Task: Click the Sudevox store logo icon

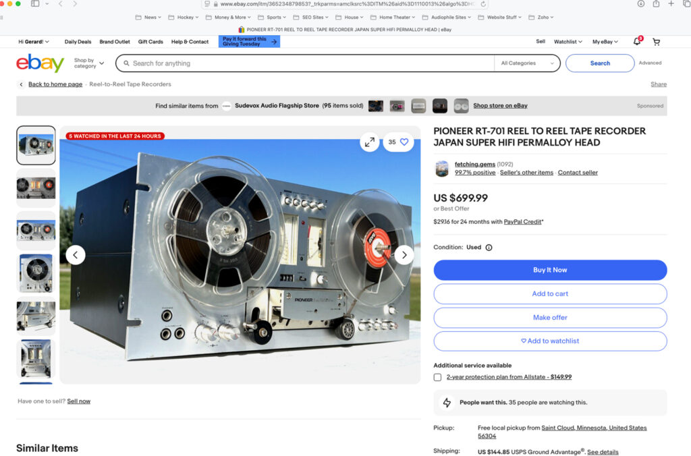Action: tap(227, 106)
